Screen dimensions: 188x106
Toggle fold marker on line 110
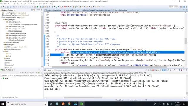[50, 49]
